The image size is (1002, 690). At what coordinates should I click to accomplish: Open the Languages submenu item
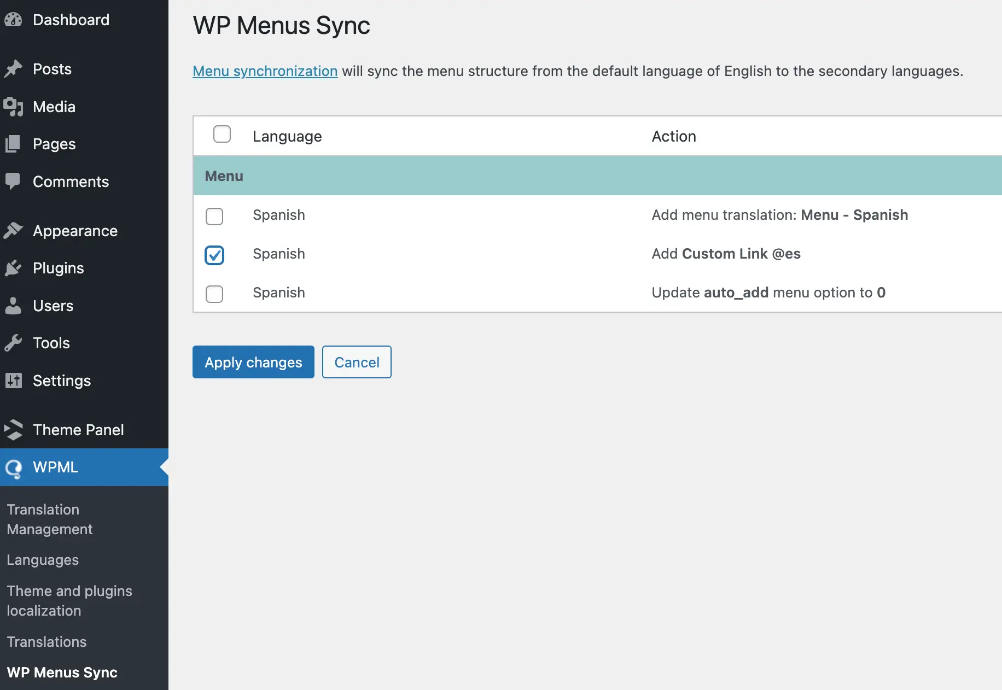click(43, 560)
